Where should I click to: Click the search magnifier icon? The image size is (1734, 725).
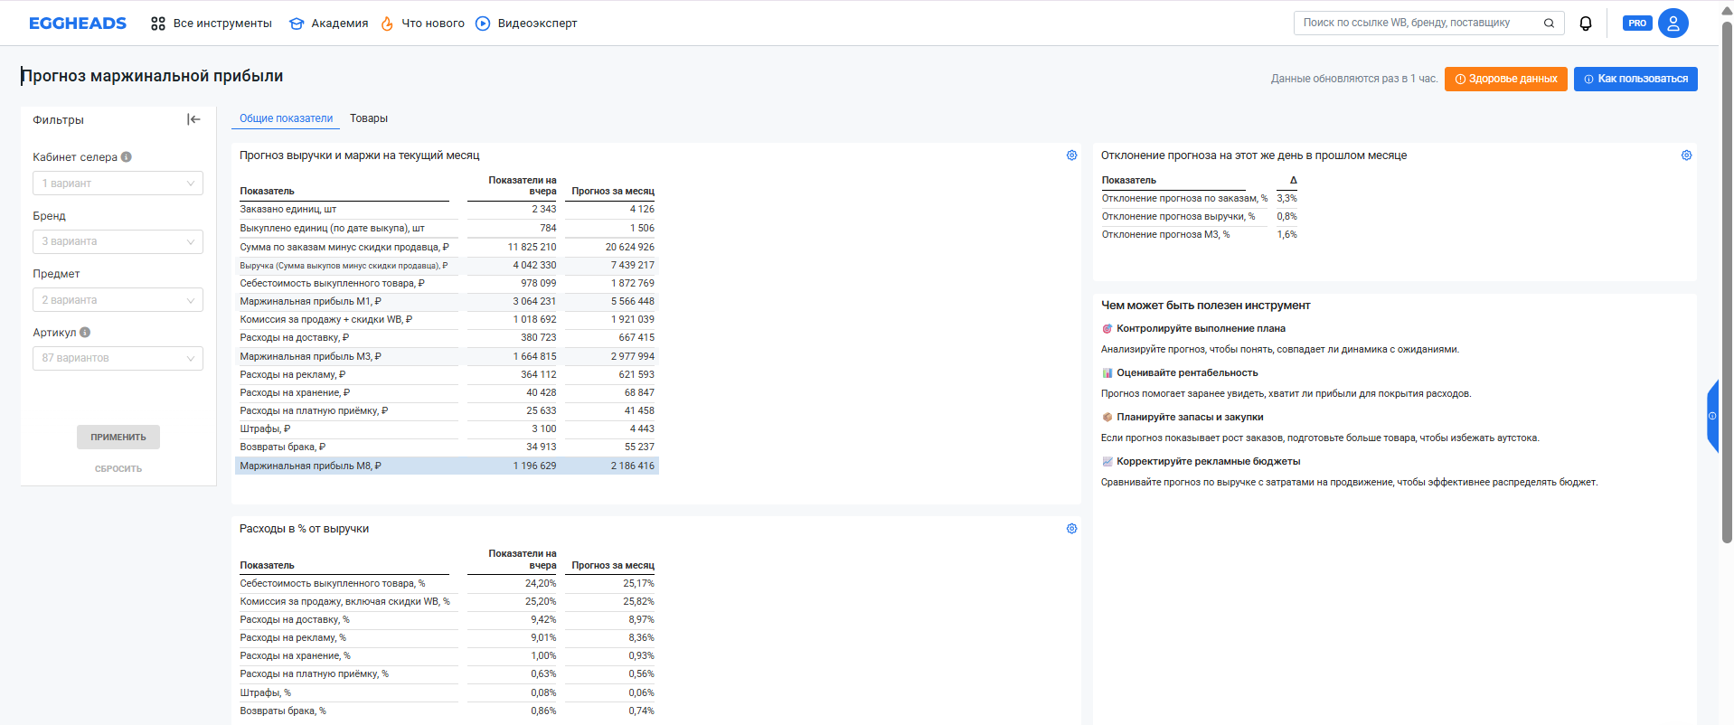point(1549,24)
